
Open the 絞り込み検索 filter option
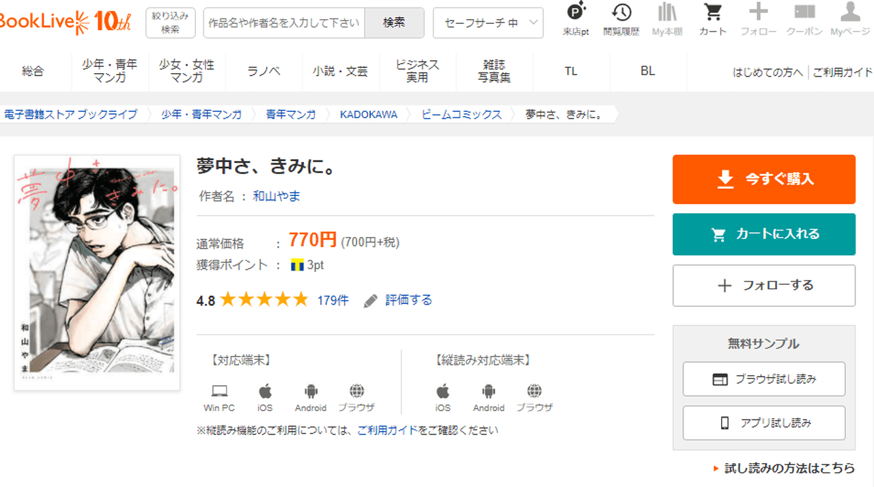click(x=170, y=23)
